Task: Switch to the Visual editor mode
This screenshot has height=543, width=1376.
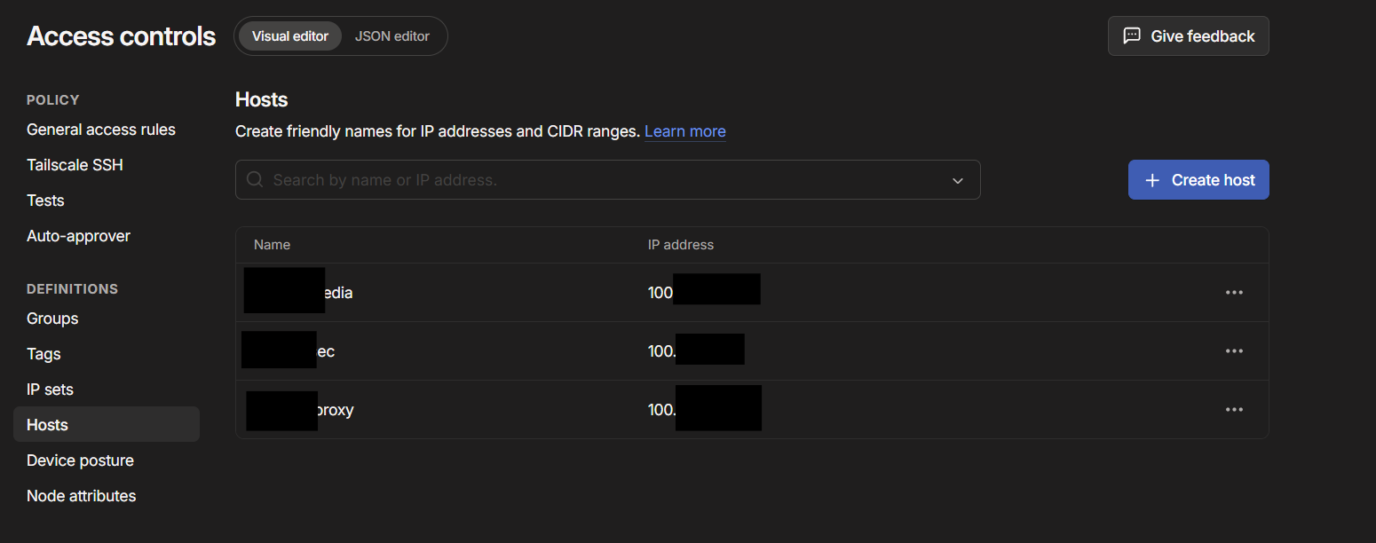Action: (x=290, y=36)
